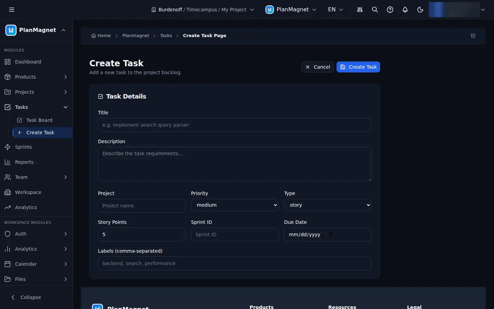Open Task Board in sidebar
Viewport: 494px width, 309px height.
click(x=42, y=120)
